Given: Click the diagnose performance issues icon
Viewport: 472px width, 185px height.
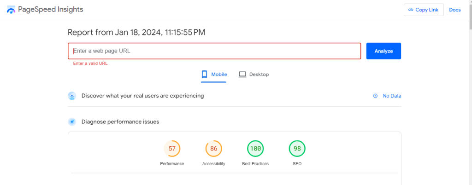Looking at the screenshot, I should coord(72,122).
